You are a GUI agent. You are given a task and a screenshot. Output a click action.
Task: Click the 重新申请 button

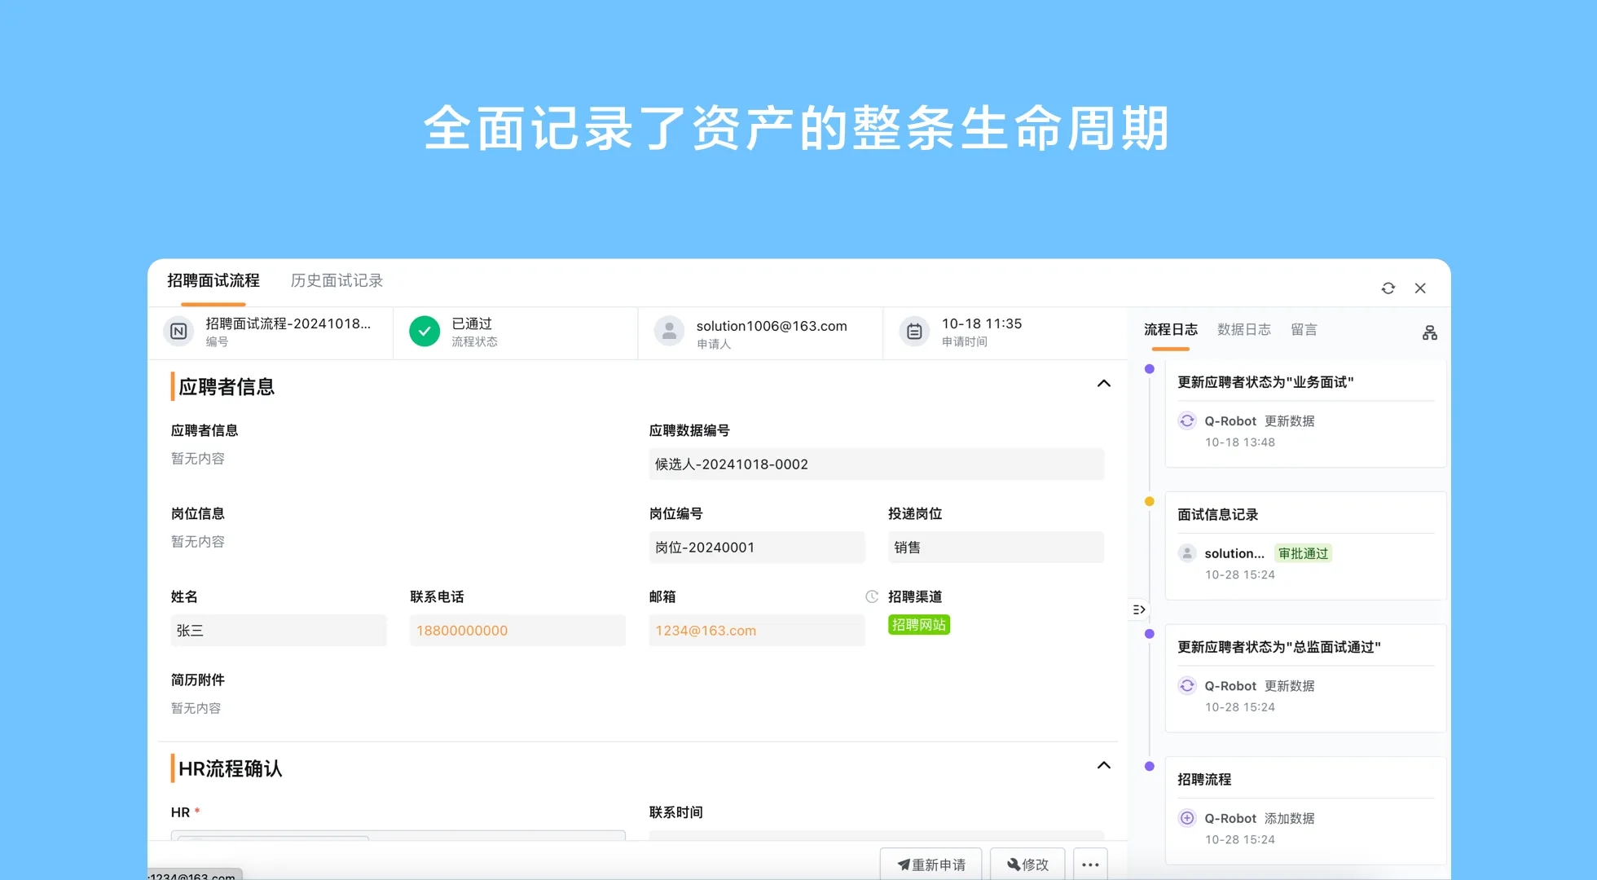(x=930, y=864)
